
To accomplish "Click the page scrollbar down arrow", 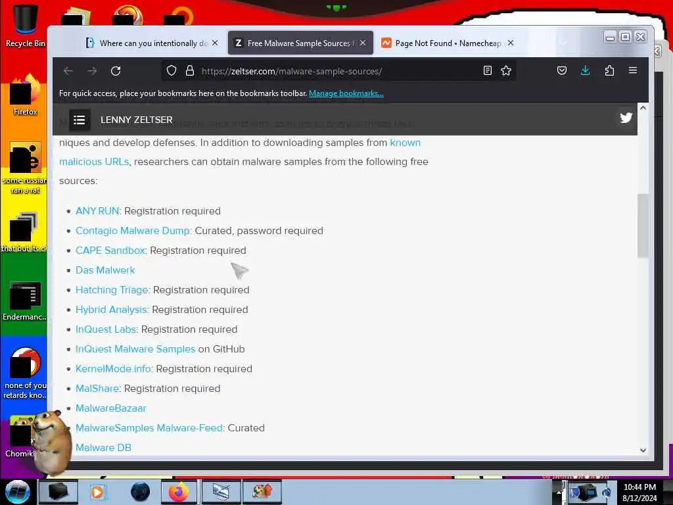I will pos(643,450).
